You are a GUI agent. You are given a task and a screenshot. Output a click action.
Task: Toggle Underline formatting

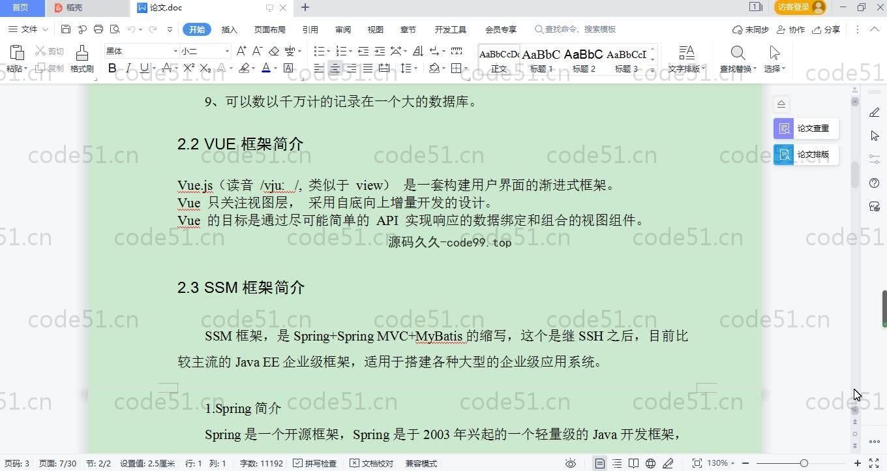coord(144,68)
